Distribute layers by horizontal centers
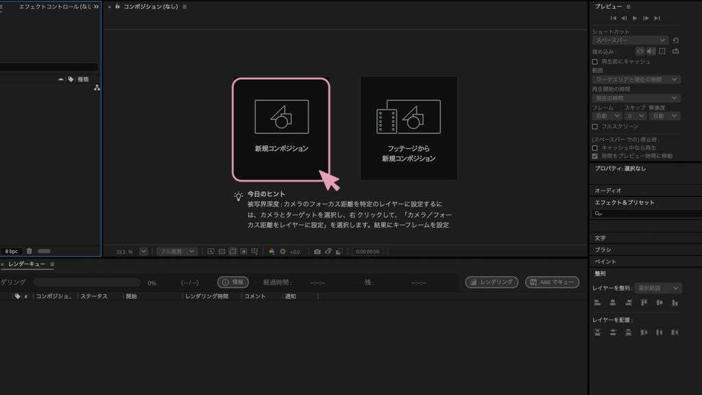The width and height of the screenshot is (702, 395). pos(659,333)
